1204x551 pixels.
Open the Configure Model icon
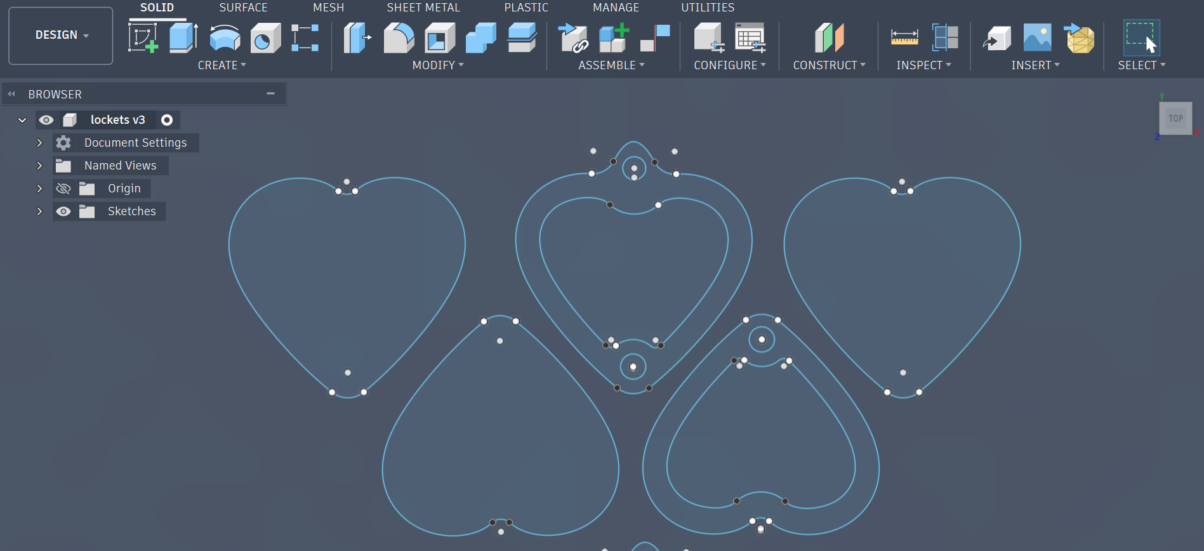(709, 38)
